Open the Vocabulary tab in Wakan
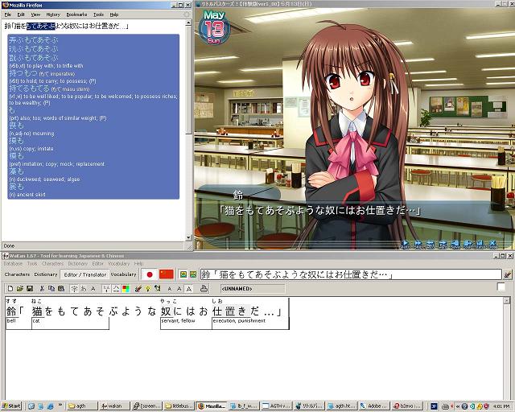Viewport: 515px width, 412px height. point(123,274)
